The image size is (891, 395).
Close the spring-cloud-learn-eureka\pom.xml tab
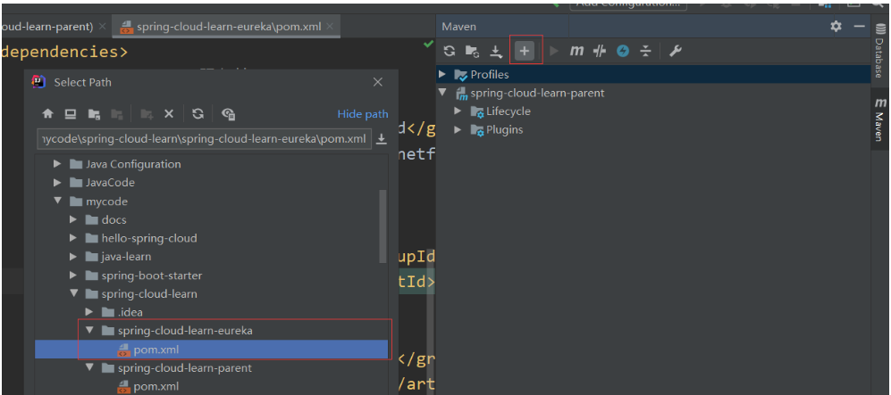click(x=330, y=27)
